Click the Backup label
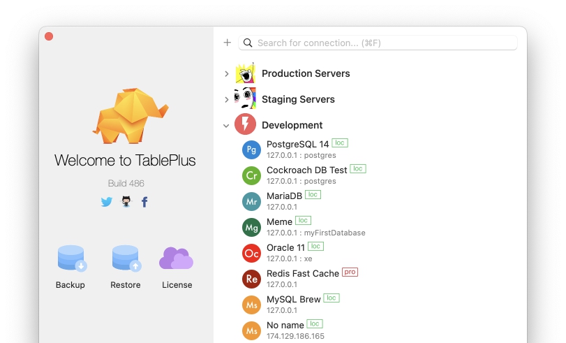This screenshot has width=566, height=343. 70,285
